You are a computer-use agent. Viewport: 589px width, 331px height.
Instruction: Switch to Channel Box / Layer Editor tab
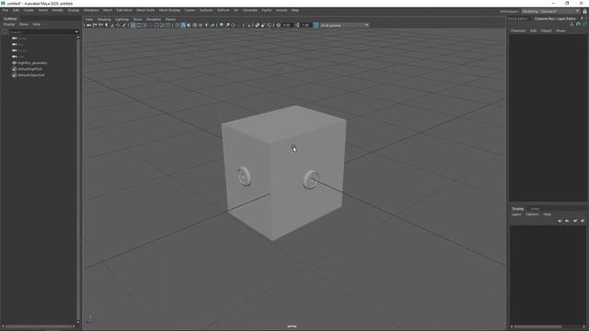click(x=555, y=18)
